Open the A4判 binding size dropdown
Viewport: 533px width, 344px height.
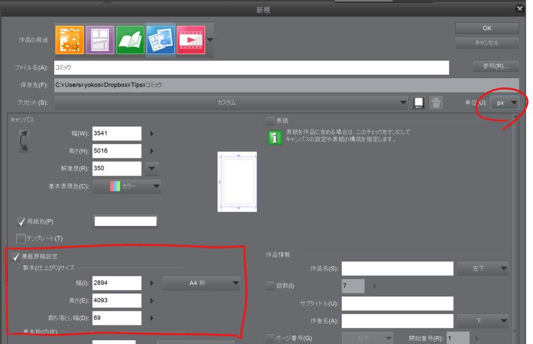tap(201, 283)
